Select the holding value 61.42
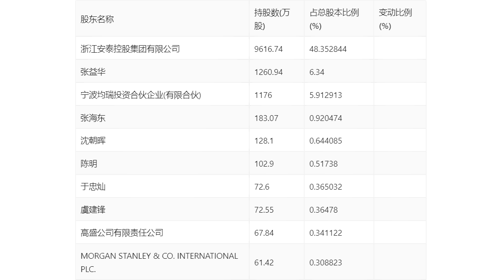This screenshot has height=280, width=502. 264,263
